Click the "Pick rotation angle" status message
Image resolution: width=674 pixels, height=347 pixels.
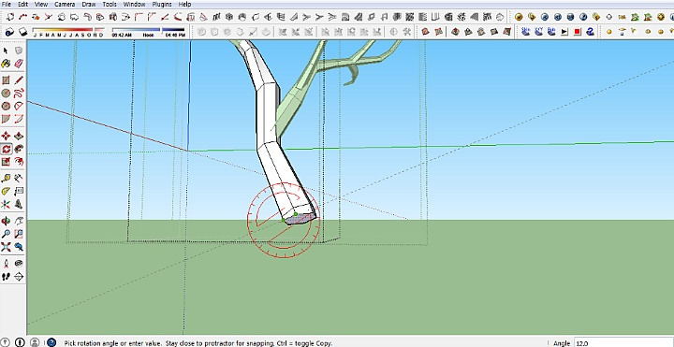pyautogui.click(x=198, y=343)
